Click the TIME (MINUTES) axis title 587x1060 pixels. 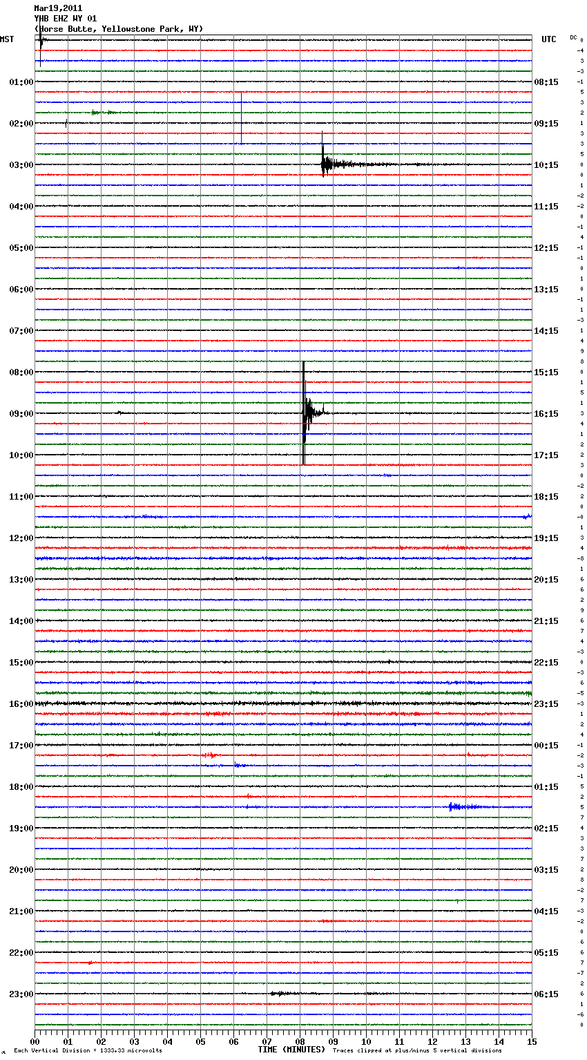(x=291, y=1050)
